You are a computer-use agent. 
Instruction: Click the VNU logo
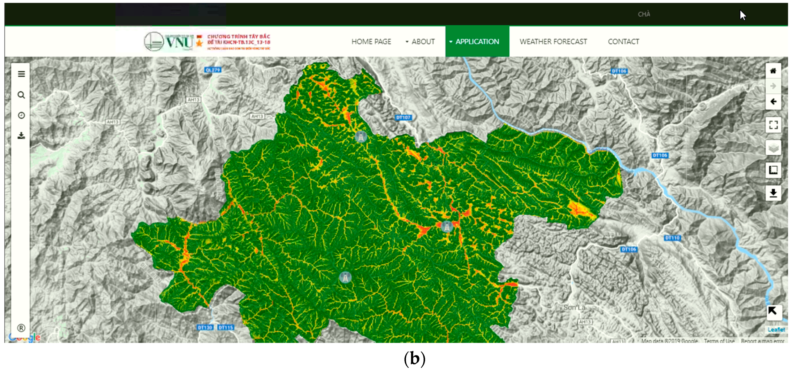click(169, 42)
